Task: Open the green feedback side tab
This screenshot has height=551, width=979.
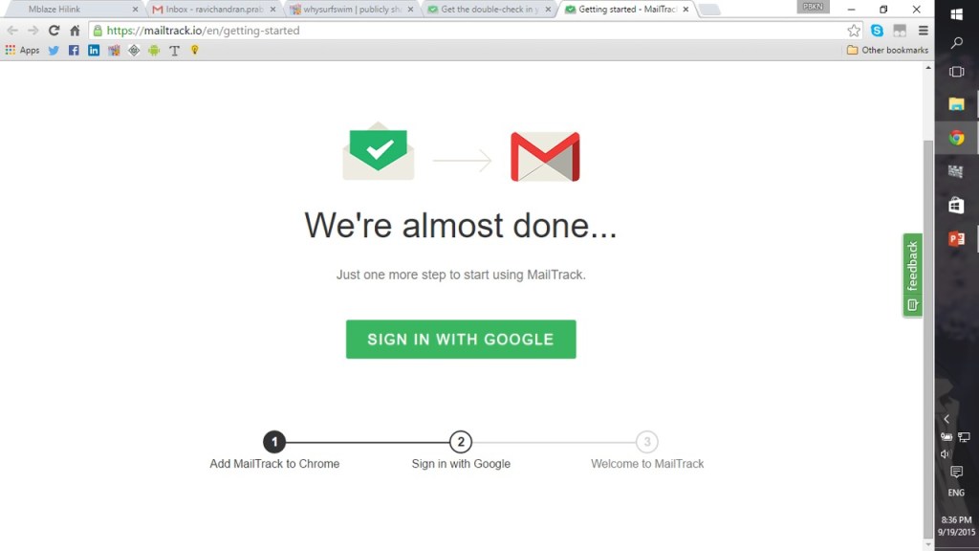Action: coord(912,275)
